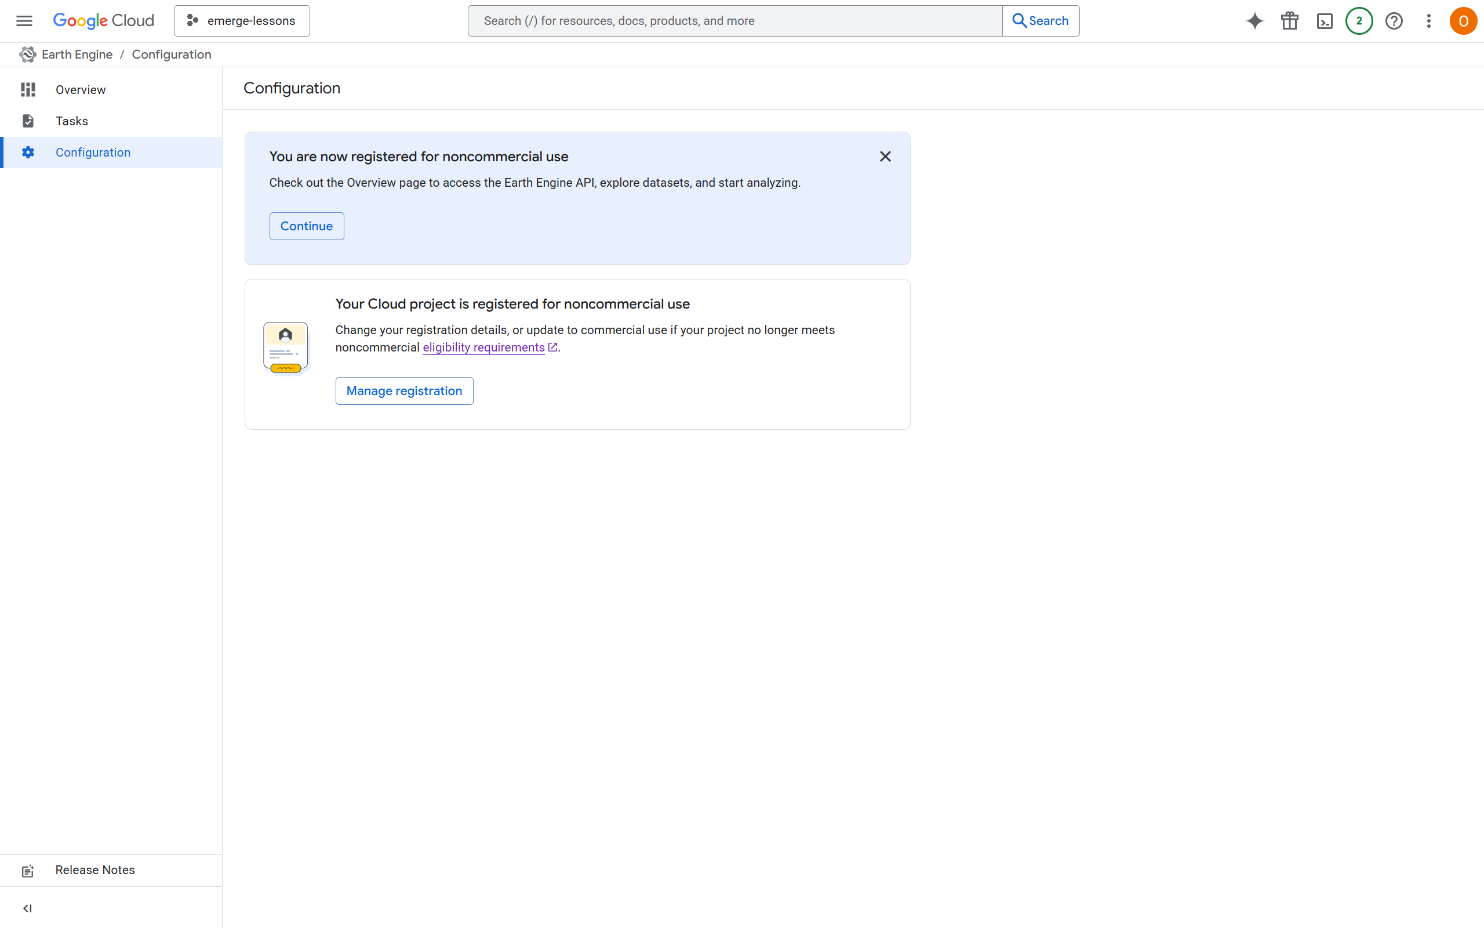1484x928 pixels.
Task: Select the Tasks document icon
Action: click(28, 121)
